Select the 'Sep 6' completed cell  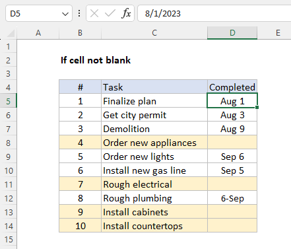pos(232,157)
